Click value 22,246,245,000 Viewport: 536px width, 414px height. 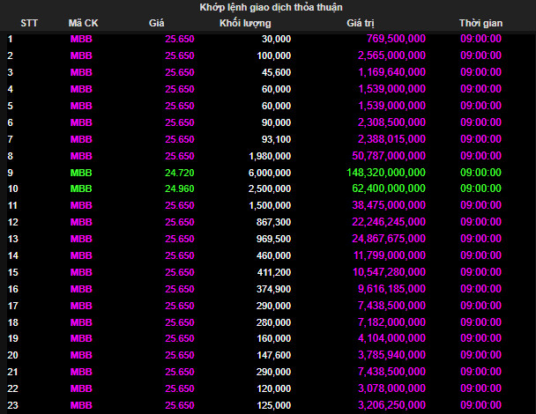pyautogui.click(x=389, y=222)
